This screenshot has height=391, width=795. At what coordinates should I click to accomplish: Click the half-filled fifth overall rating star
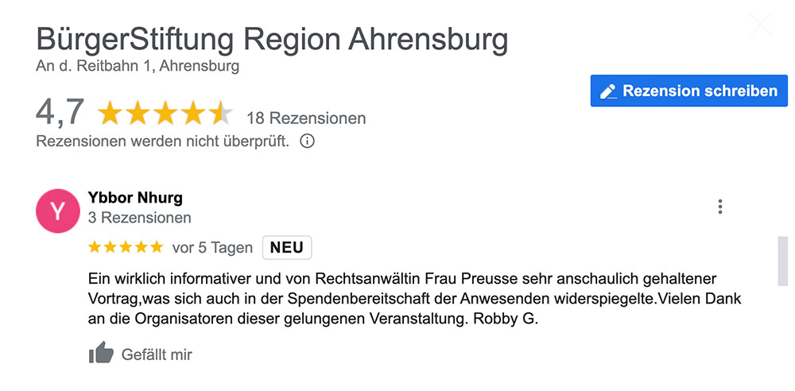click(221, 114)
